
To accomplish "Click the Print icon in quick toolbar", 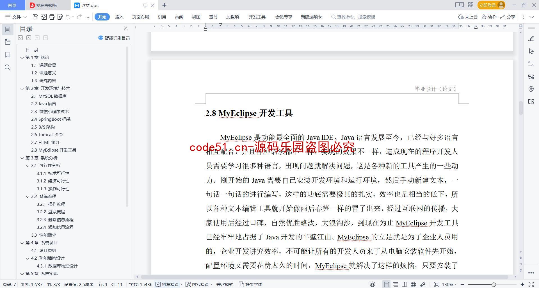I will click(52, 17).
